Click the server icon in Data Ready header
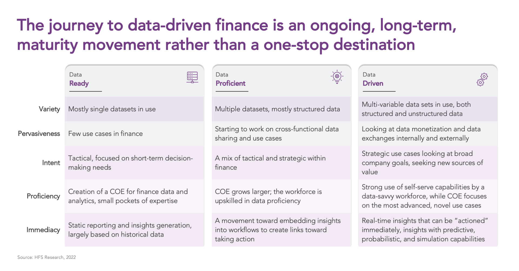Viewport: 519px width, 271px height. [x=192, y=77]
